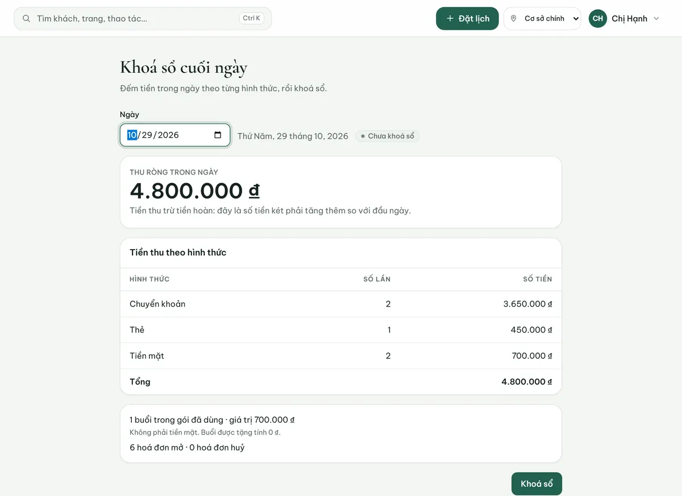Image resolution: width=682 pixels, height=496 pixels.
Task: Click the CH avatar circle
Action: [x=598, y=19]
